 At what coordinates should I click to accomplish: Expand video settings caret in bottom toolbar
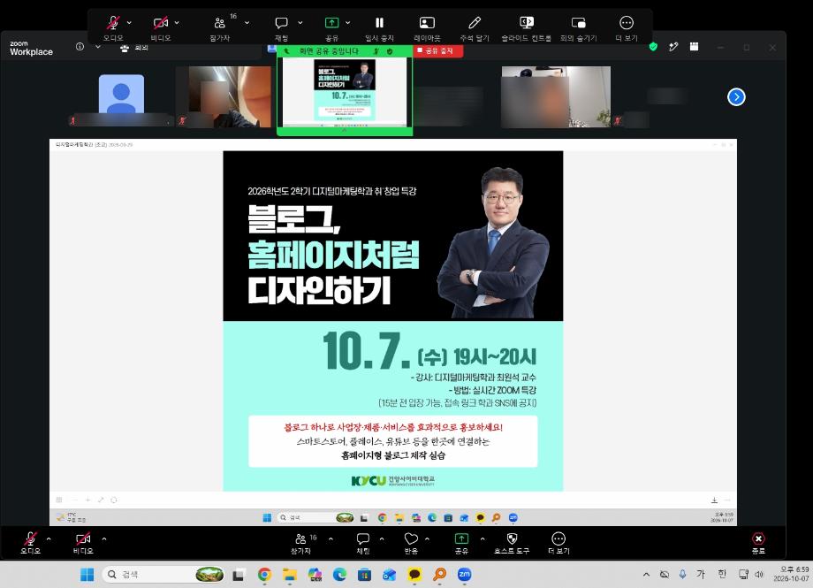[x=104, y=538]
